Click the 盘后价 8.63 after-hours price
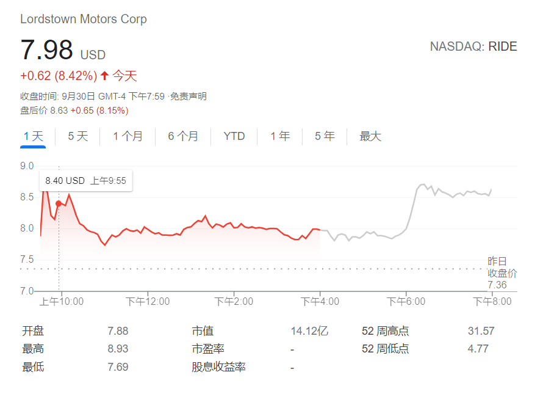The image size is (546, 394). (59, 111)
